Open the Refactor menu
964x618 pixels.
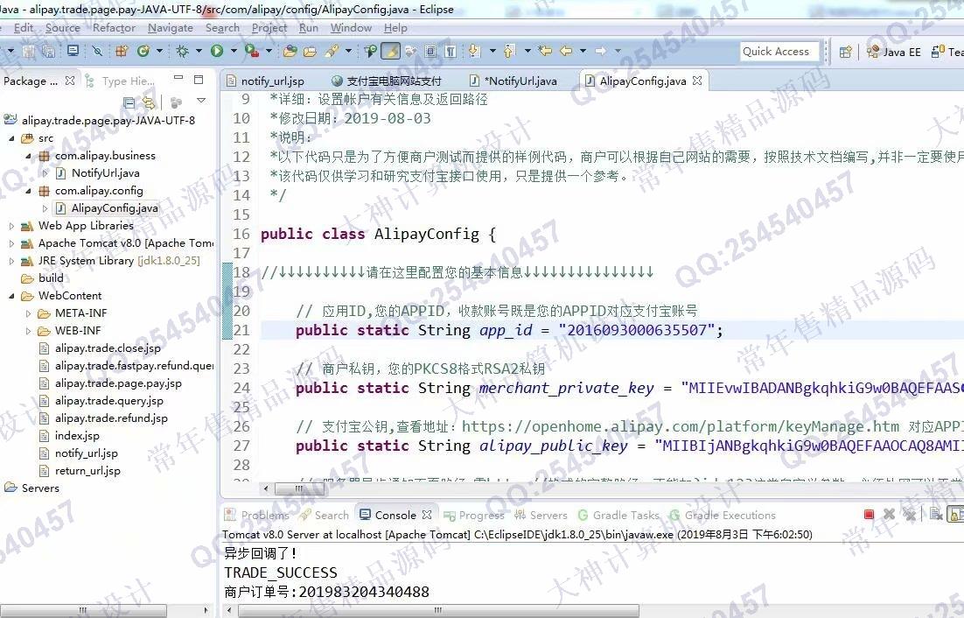(x=114, y=28)
